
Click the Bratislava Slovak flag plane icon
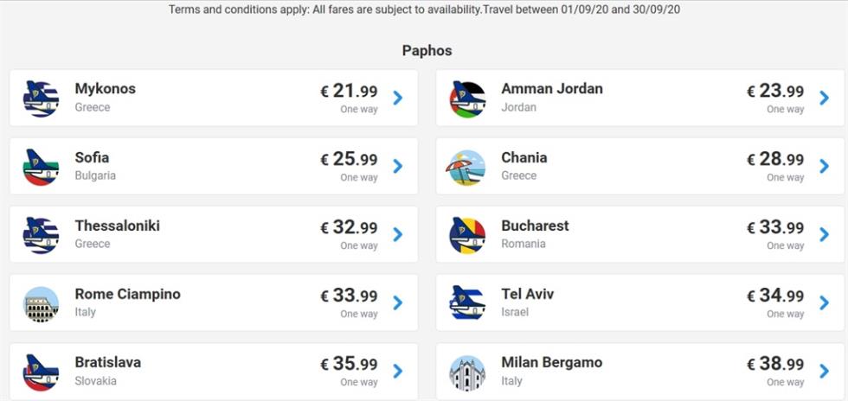click(42, 372)
